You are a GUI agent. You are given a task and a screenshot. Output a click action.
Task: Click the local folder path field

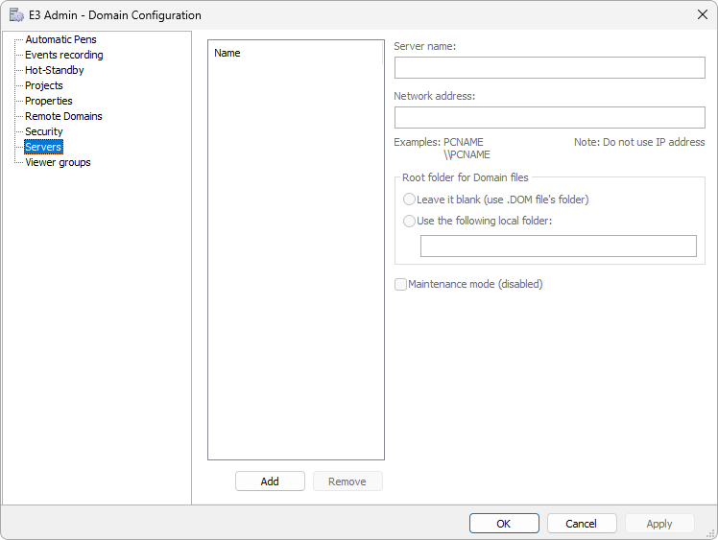(x=558, y=247)
